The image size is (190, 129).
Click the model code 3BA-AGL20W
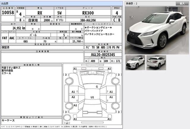88,20
